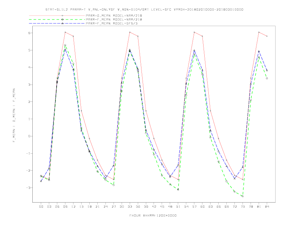
Task: Click x-axis tick label 15
Action: (81, 207)
